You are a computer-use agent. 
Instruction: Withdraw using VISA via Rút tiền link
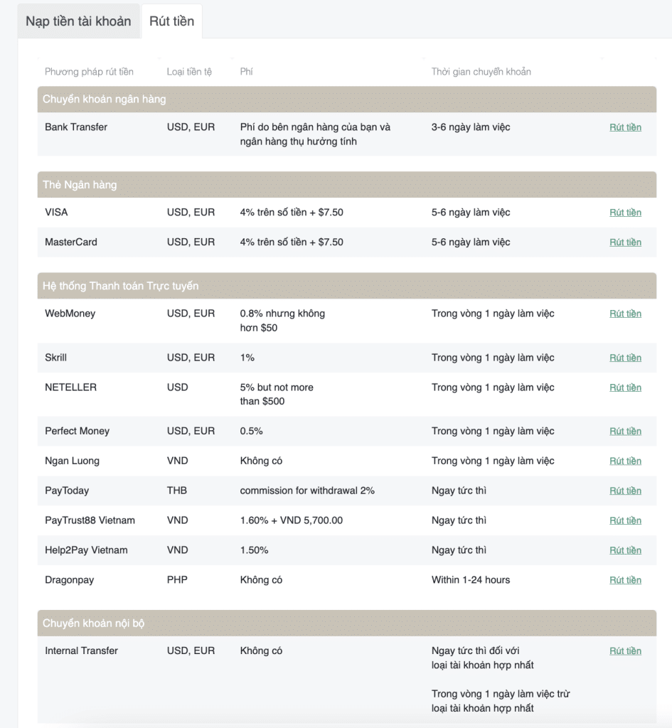(626, 212)
